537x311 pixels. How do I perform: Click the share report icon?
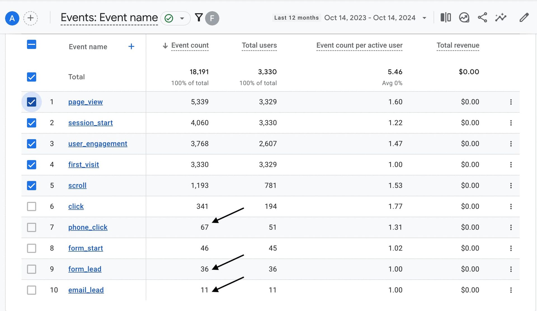[x=482, y=18]
